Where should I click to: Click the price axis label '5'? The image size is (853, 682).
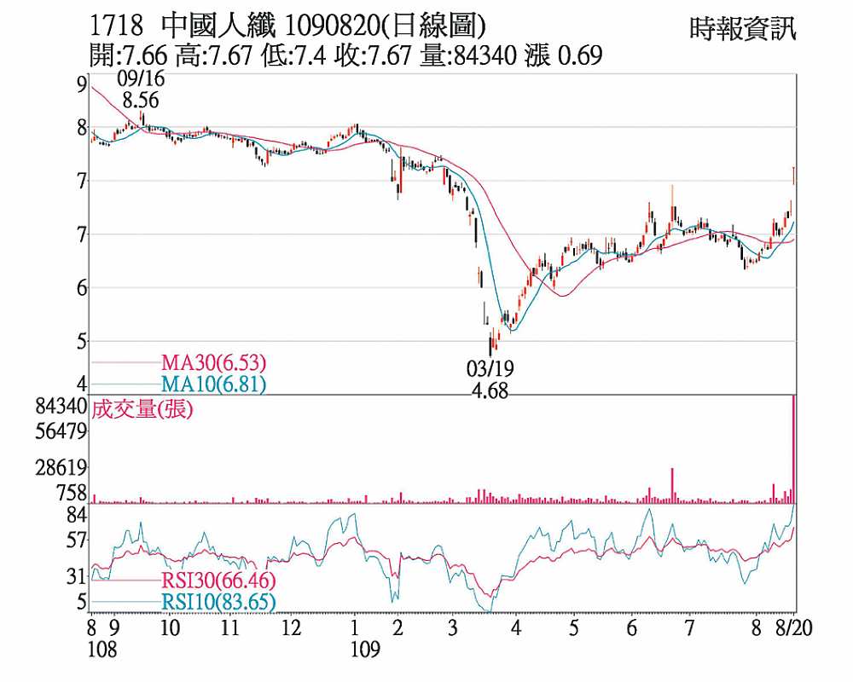point(82,342)
